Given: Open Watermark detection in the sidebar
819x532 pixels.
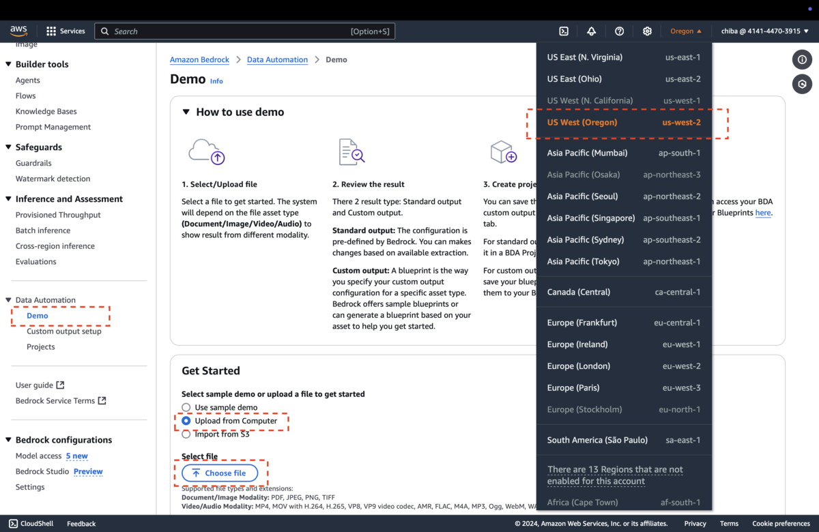Looking at the screenshot, I should pos(53,179).
